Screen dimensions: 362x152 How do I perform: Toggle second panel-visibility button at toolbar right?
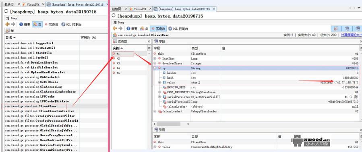click(x=347, y=28)
